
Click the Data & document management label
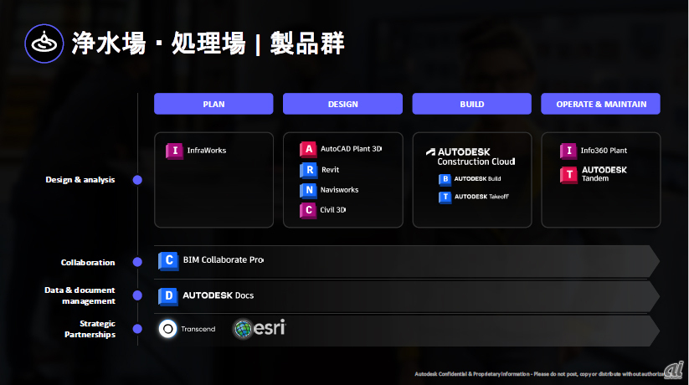pos(80,295)
